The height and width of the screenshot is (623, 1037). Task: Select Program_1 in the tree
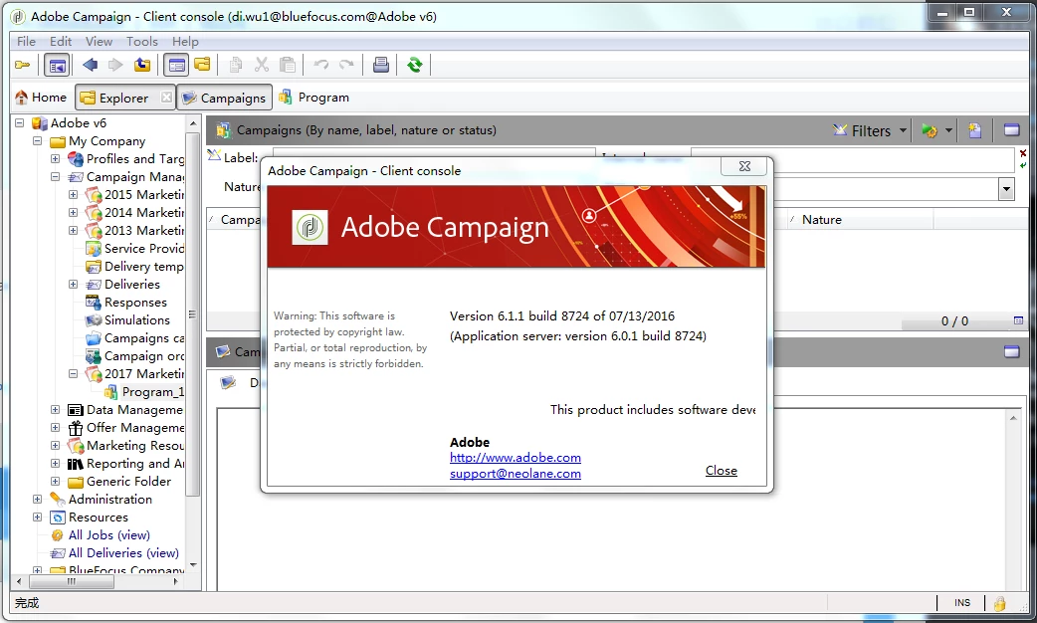click(x=153, y=391)
